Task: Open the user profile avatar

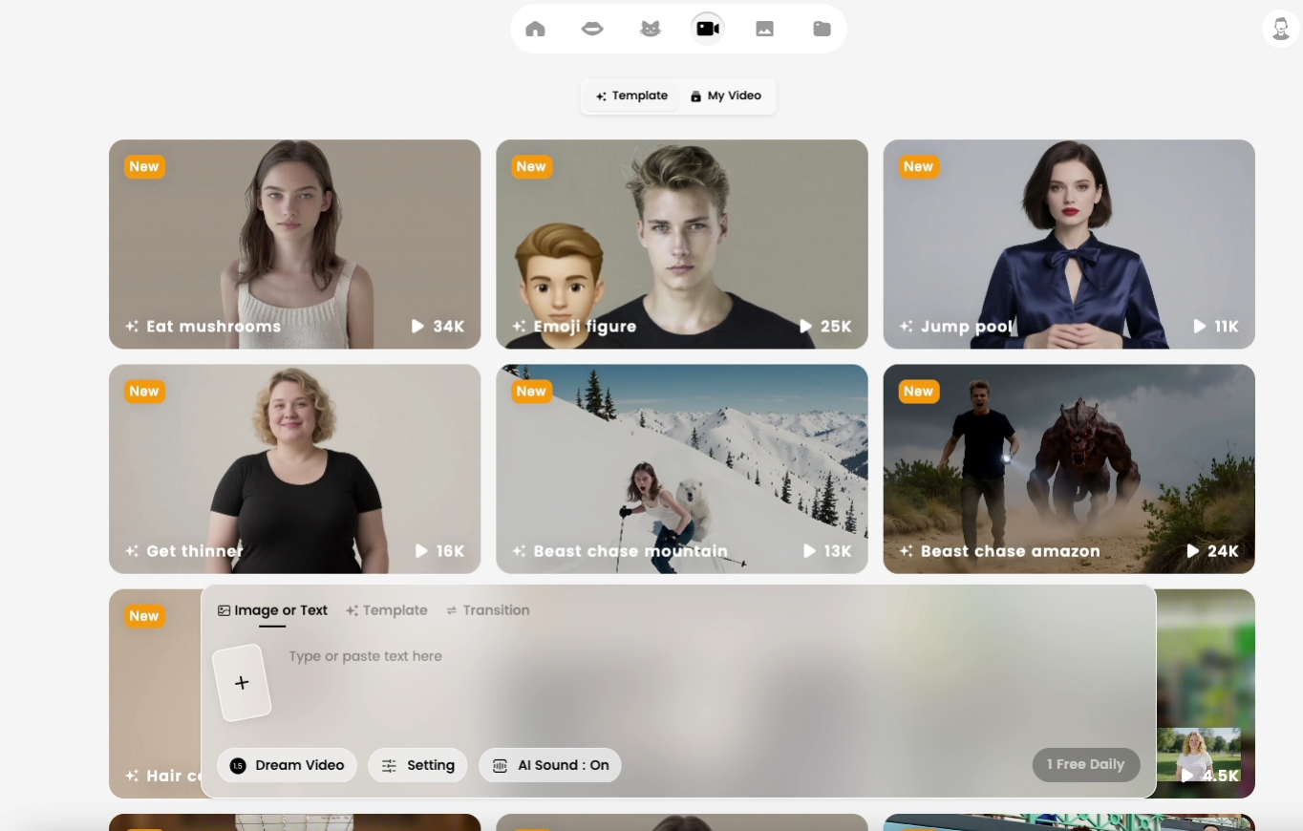Action: pos(1281,29)
